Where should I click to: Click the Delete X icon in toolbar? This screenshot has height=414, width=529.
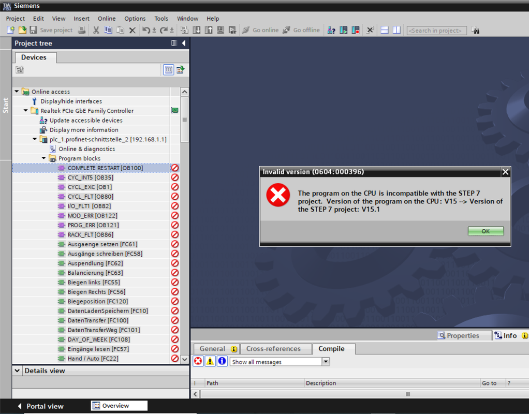133,31
